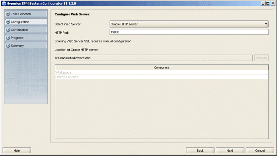The image size is (277, 156).
Task: Select the Progress step label
Action: click(x=17, y=38)
